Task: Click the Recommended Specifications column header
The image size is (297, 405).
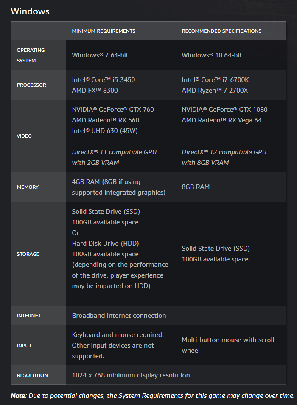Action: pyautogui.click(x=221, y=31)
